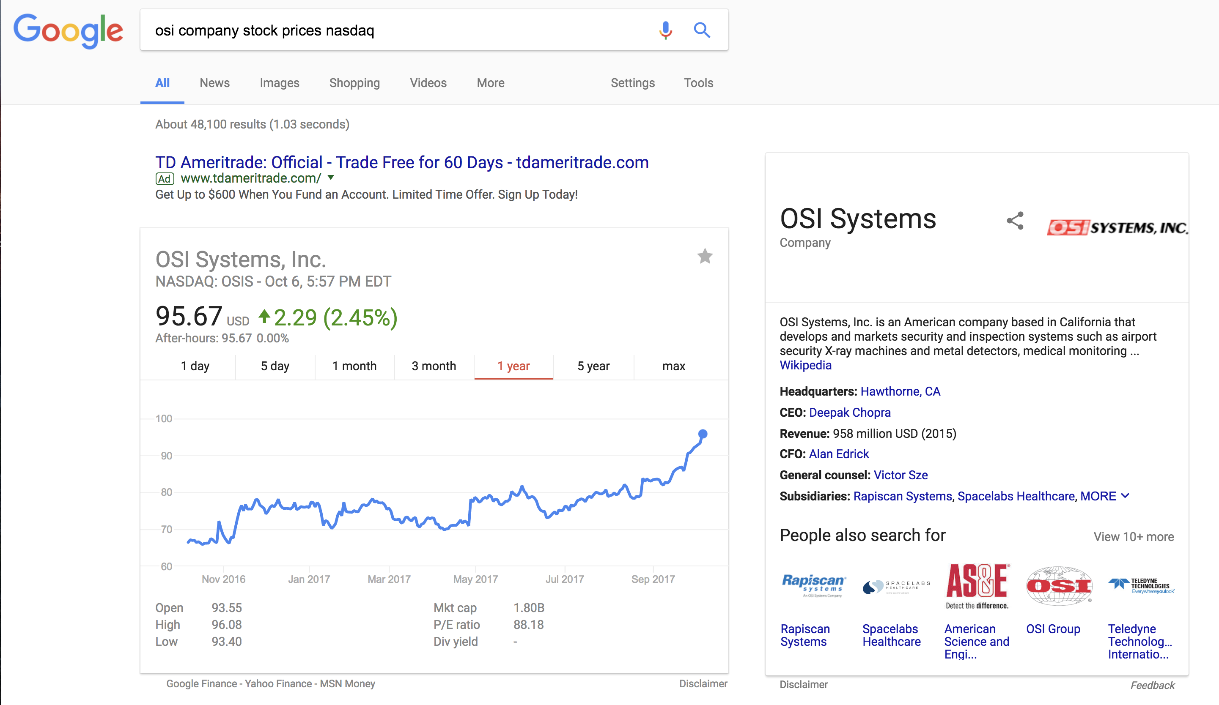
Task: Show the 5 day stock chart
Action: click(275, 366)
